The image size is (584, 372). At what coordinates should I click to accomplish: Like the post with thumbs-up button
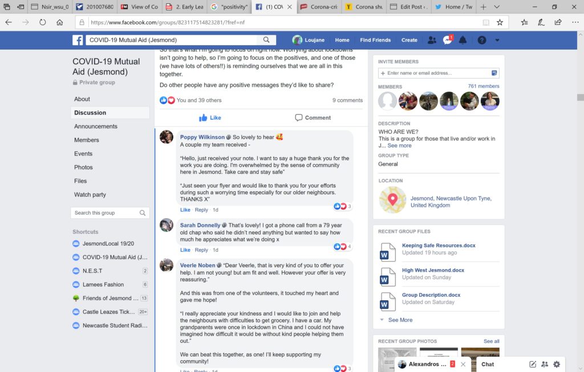tap(210, 117)
